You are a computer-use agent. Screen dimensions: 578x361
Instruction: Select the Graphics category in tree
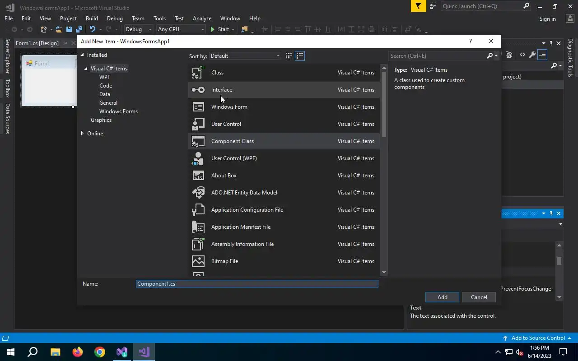101,120
